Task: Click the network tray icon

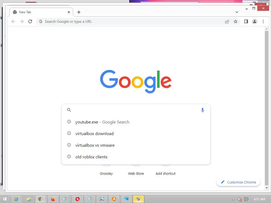Action: coord(246,199)
